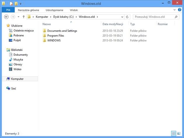
Task: Click the Pobrane folder icon
Action: point(11,35)
